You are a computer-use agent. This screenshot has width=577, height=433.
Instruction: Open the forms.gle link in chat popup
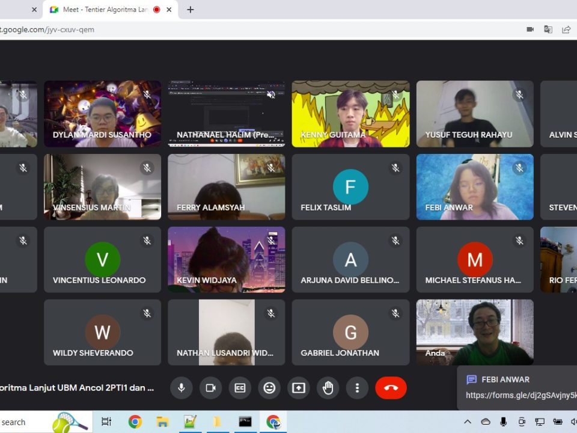click(x=521, y=395)
